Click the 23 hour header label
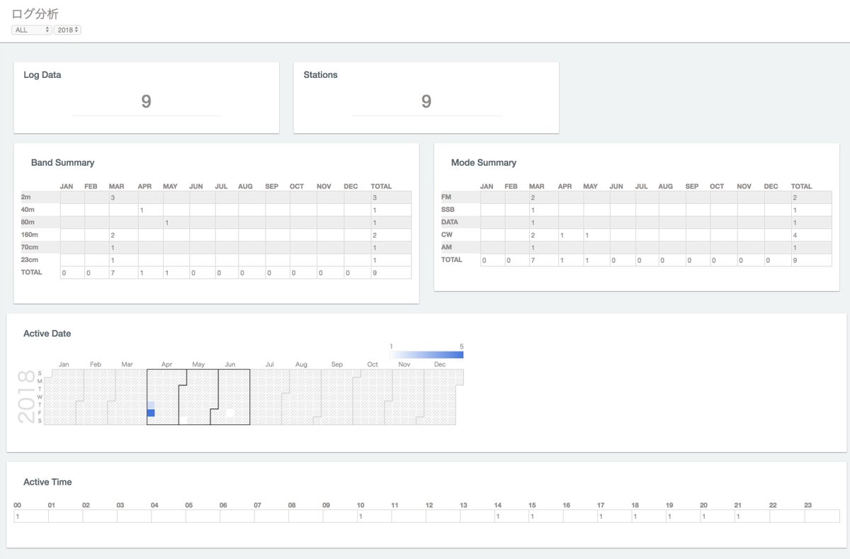The height and width of the screenshot is (559, 850). pos(807,505)
